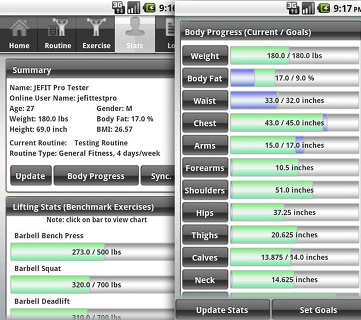Click the 15.0 / 17.0 inches arms bar

(295, 145)
